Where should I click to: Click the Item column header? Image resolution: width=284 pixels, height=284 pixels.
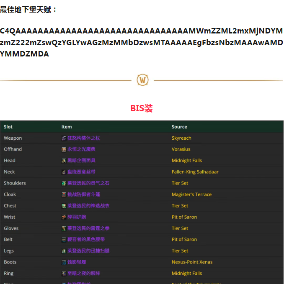tap(67, 127)
